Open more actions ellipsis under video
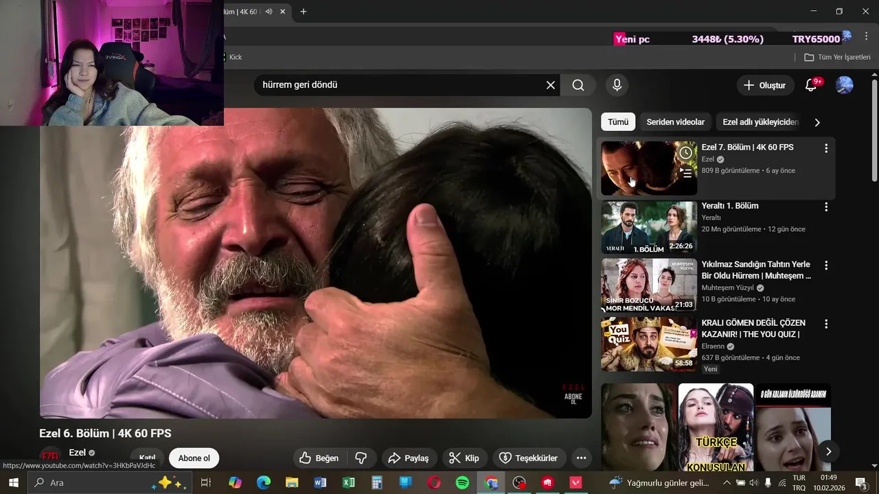This screenshot has width=879, height=494. click(x=581, y=458)
